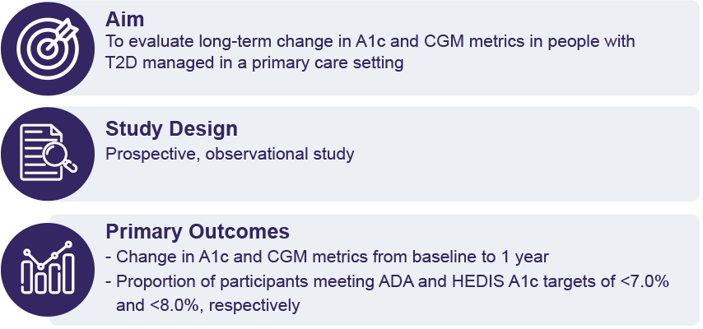Select the Study Design heading
The height and width of the screenshot is (329, 703).
tap(171, 128)
